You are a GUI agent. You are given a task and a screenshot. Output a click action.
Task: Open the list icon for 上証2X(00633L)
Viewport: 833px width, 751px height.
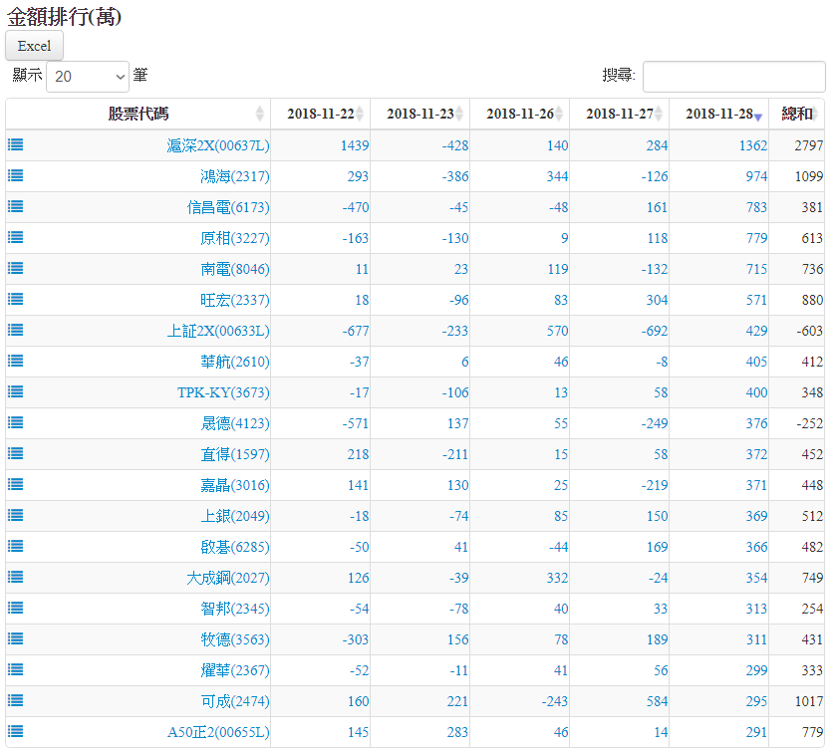click(16, 330)
